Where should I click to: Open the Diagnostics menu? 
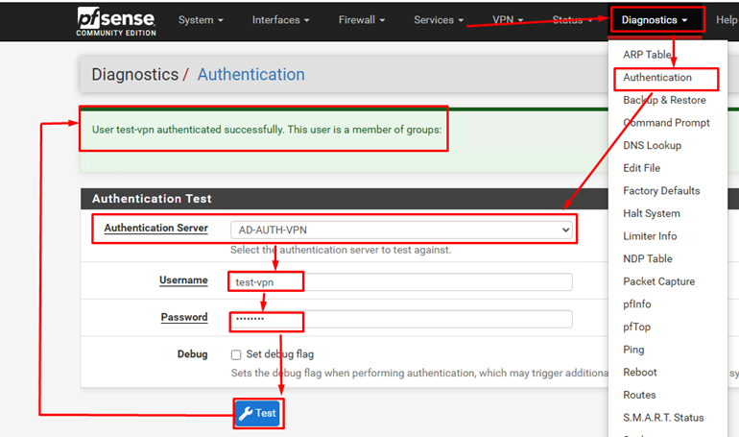[x=656, y=20]
